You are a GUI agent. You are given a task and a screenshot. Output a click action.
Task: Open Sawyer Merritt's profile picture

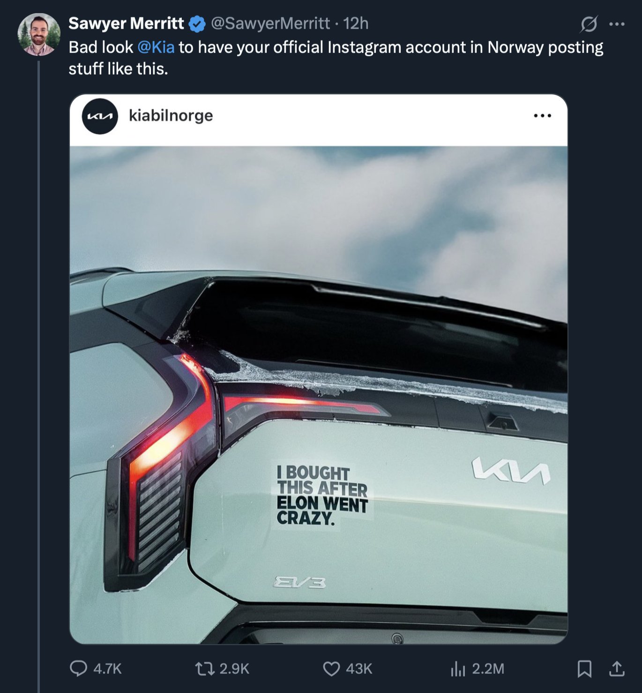pyautogui.click(x=39, y=34)
